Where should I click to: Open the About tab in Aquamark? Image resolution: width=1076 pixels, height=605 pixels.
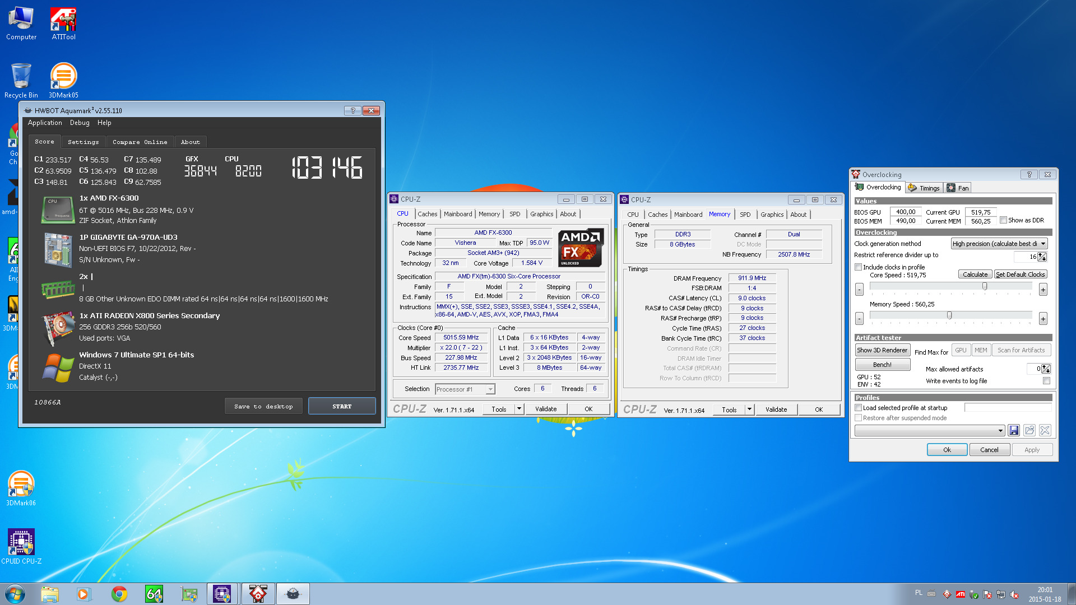[190, 142]
